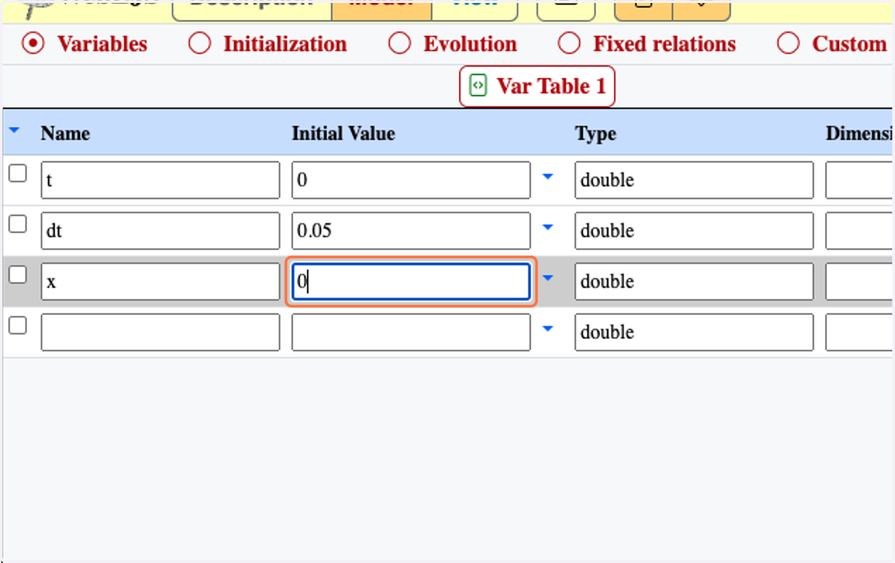Open the blue arrow menu in the table header
This screenshot has height=563, width=895.
point(15,130)
